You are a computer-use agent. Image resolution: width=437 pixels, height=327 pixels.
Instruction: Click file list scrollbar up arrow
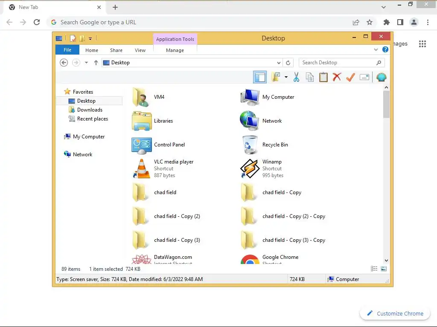tap(386, 87)
